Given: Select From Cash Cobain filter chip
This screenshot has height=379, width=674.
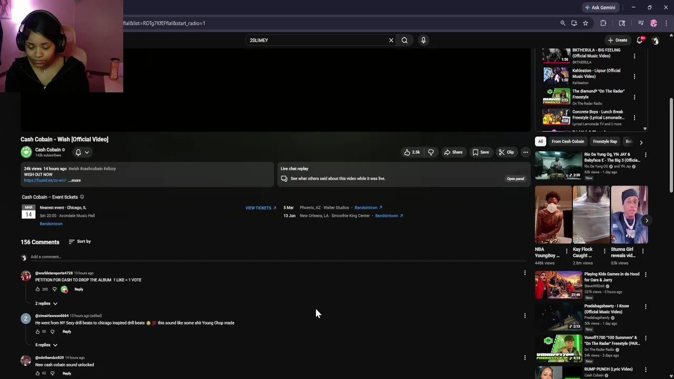Looking at the screenshot, I should coord(568,142).
